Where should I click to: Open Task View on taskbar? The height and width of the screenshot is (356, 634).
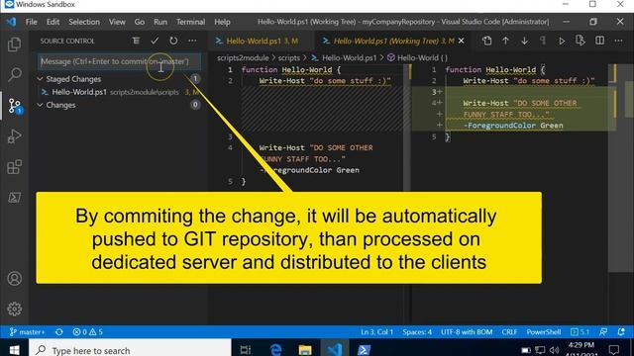coord(246,349)
